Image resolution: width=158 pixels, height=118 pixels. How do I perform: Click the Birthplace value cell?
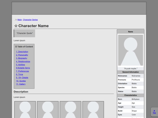point(138,99)
